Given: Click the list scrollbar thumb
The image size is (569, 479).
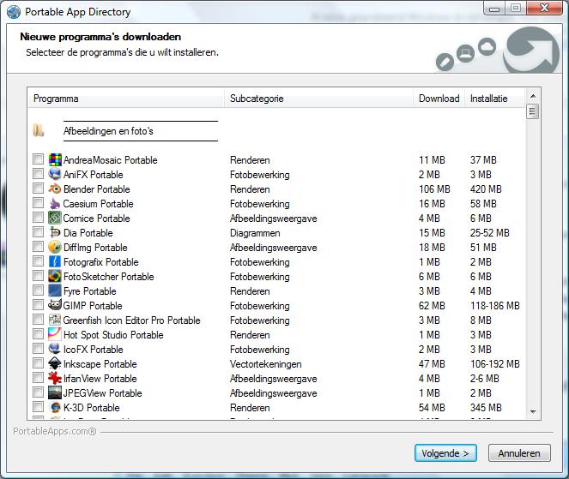Looking at the screenshot, I should (533, 111).
